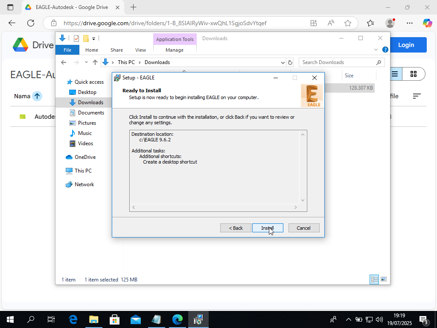Viewport: 437px width, 328px height.
Task: Open the Mail app from taskbar
Action: coord(135,319)
